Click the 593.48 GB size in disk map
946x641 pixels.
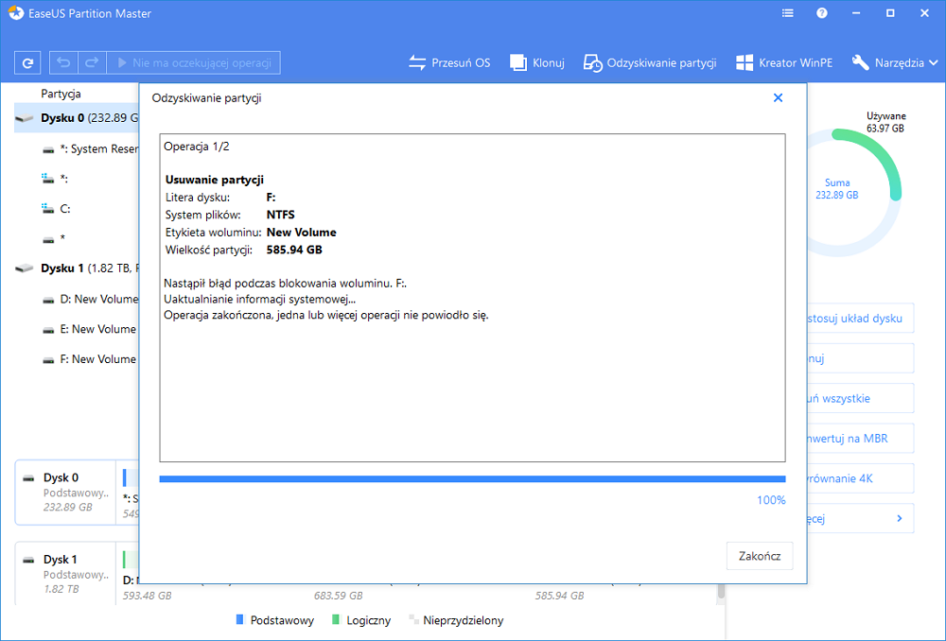click(148, 596)
